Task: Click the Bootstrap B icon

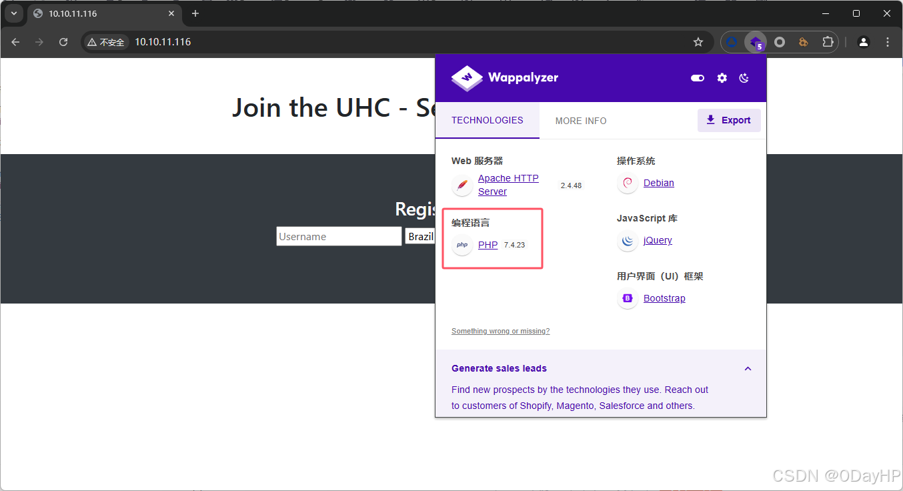Action: pos(627,299)
